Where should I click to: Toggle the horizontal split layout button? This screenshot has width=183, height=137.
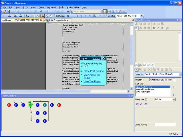click(110, 11)
